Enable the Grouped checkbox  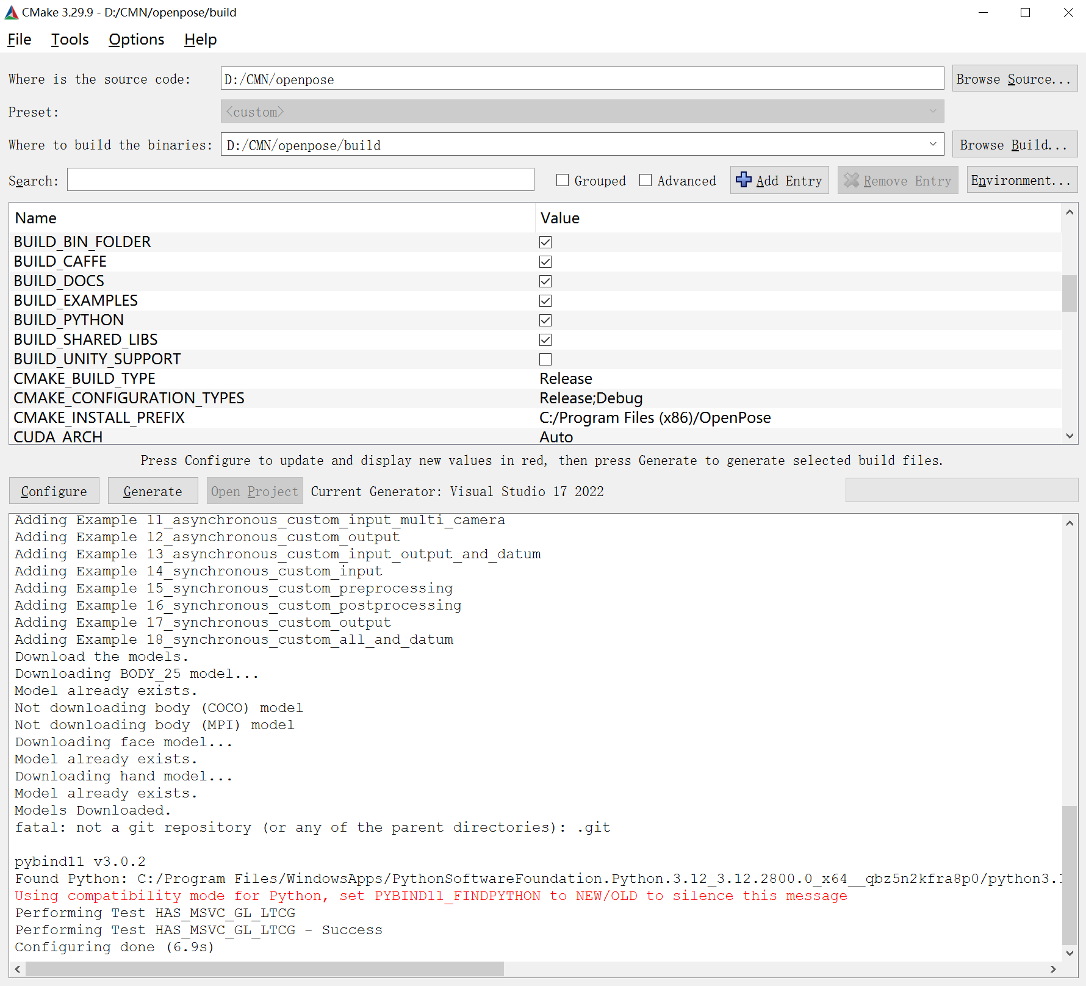click(x=563, y=180)
